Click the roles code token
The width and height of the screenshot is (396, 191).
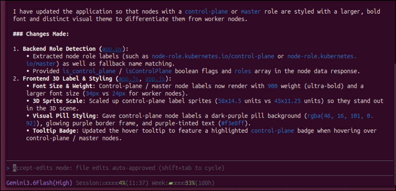pos(242,71)
